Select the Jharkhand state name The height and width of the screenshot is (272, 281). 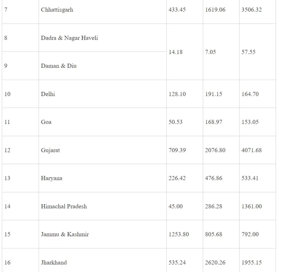coord(54,262)
